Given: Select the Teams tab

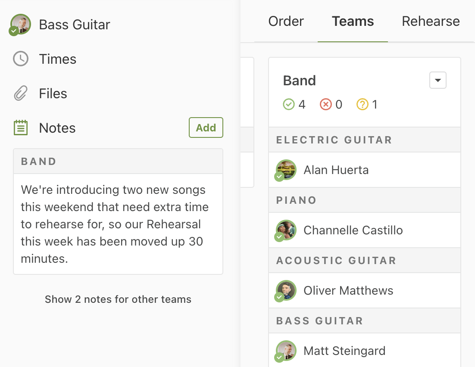Looking at the screenshot, I should pos(353,21).
